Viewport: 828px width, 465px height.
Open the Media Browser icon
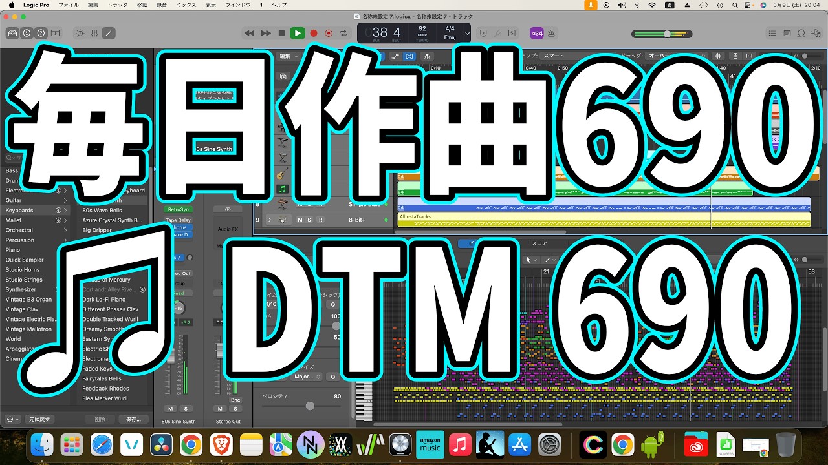816,33
